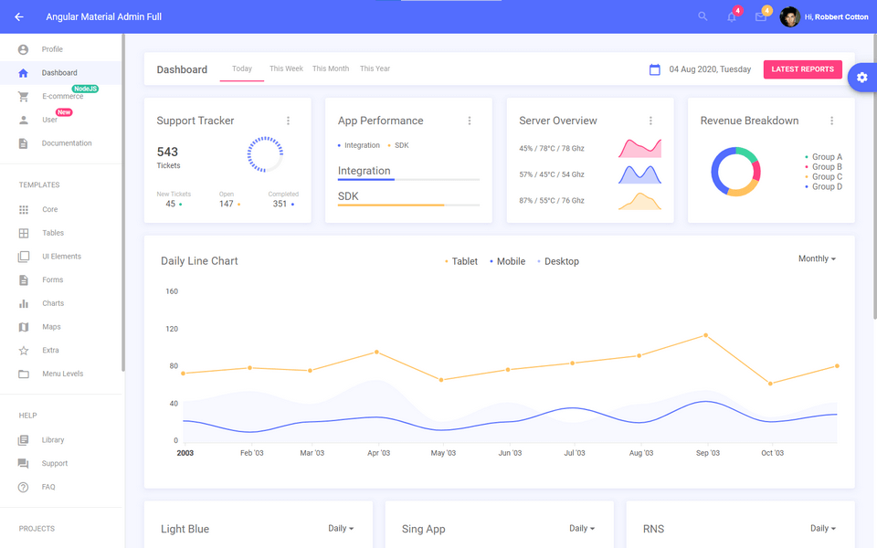Open the Support Tracker kebab menu

tap(289, 120)
